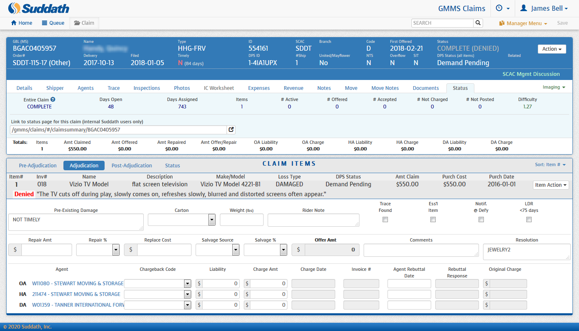Image resolution: width=579 pixels, height=331 pixels.
Task: Click the claim status link URL field
Action: (119, 129)
